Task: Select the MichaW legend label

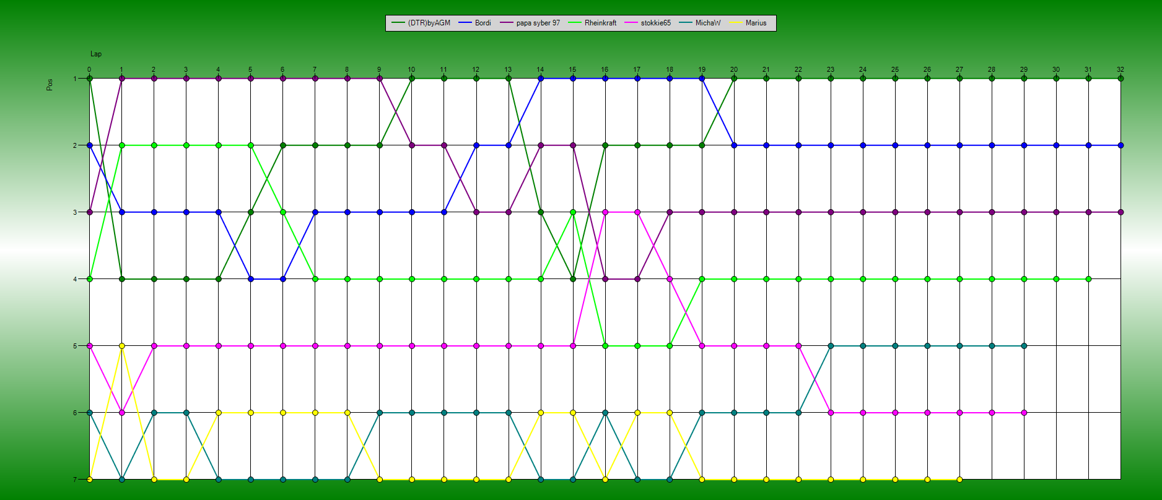Action: 707,23
